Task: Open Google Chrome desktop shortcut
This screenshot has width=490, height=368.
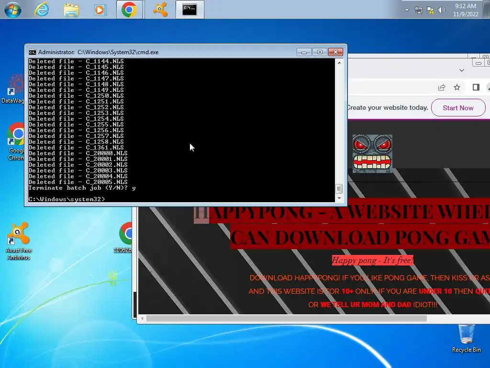Action: pyautogui.click(x=16, y=141)
